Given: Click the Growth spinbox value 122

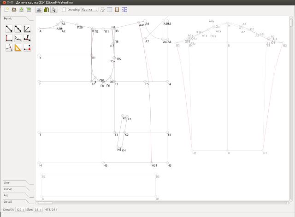Looking at the screenshot, I should pos(20,210).
